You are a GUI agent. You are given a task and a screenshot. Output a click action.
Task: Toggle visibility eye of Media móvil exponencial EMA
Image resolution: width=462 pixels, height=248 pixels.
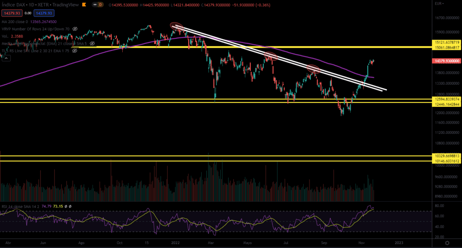point(92,44)
